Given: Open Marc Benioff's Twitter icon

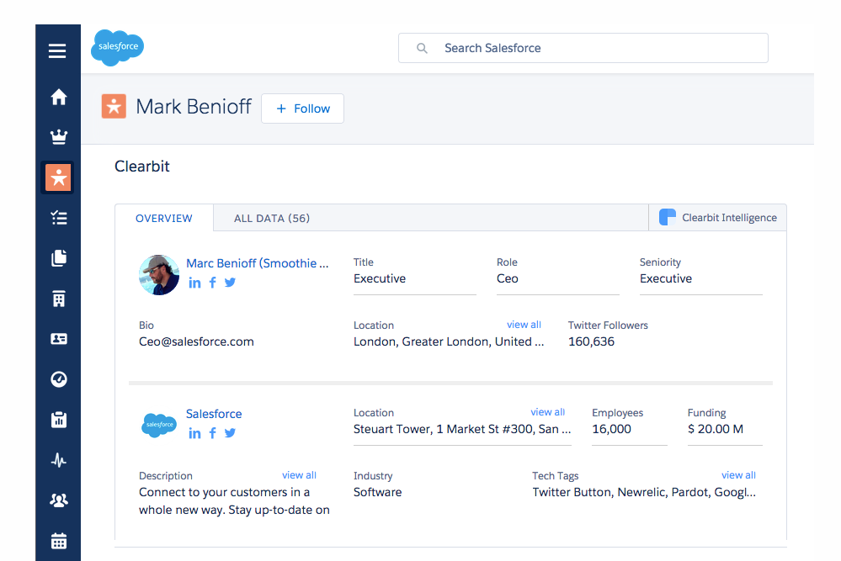Looking at the screenshot, I should 230,283.
